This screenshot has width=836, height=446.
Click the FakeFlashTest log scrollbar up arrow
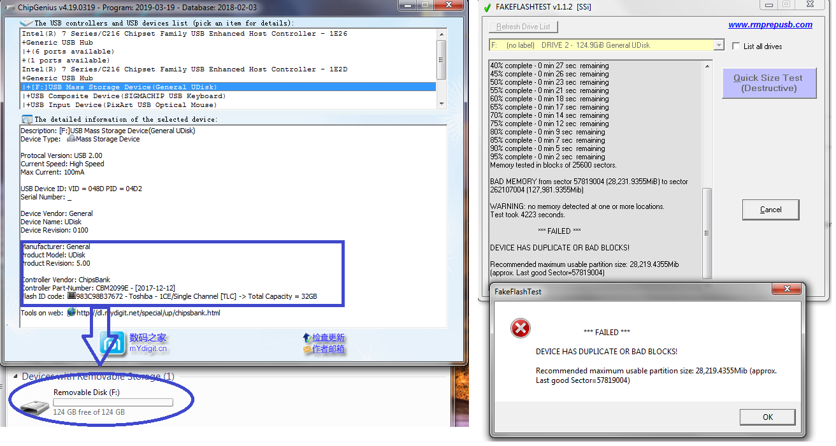click(707, 66)
